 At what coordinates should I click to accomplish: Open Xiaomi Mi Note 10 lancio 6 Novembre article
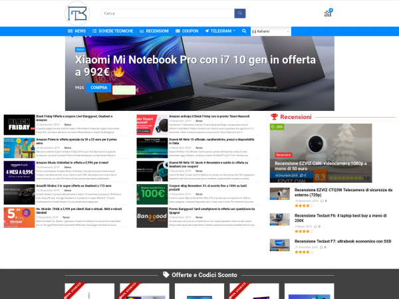tap(208, 164)
